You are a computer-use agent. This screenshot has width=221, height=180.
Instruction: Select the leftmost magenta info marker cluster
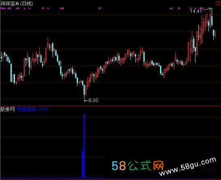3,8
